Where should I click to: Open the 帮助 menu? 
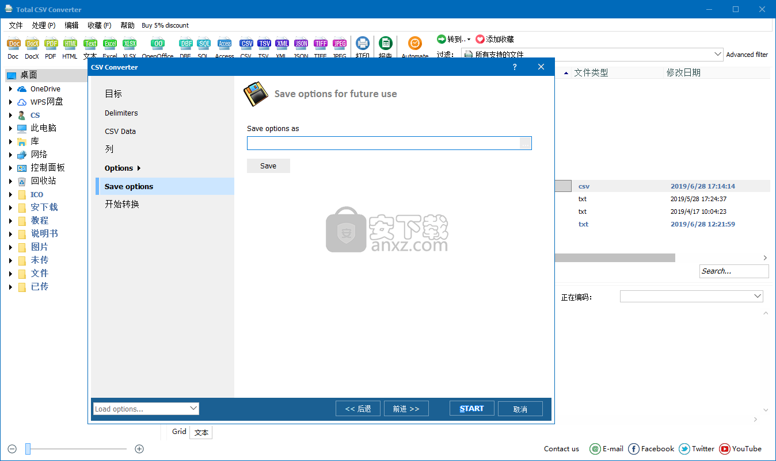(x=127, y=25)
